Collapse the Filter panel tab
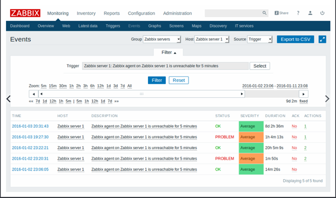The height and width of the screenshot is (198, 336). pyautogui.click(x=169, y=52)
